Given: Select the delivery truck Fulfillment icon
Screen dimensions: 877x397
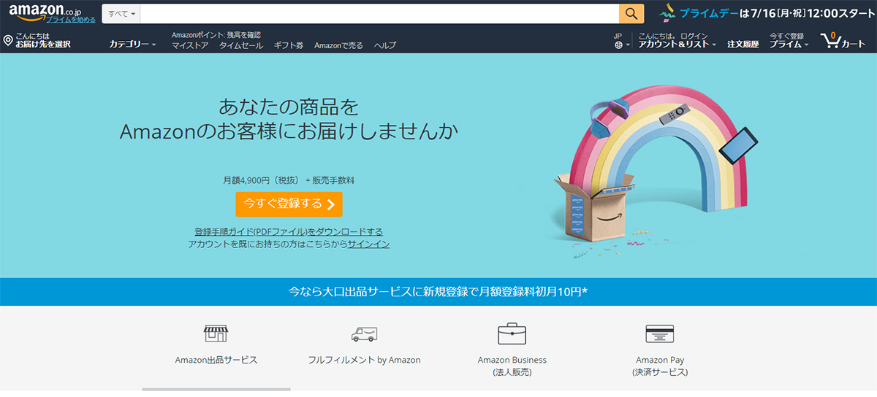Looking at the screenshot, I should tap(364, 334).
